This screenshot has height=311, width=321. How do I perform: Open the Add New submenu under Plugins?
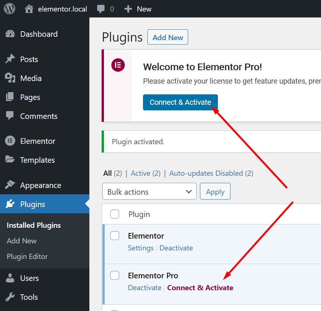[22, 241]
